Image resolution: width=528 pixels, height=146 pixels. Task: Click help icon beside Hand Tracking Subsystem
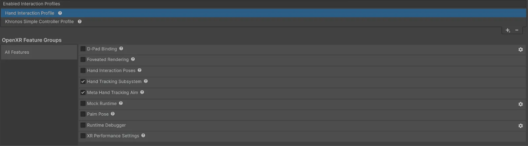(146, 81)
